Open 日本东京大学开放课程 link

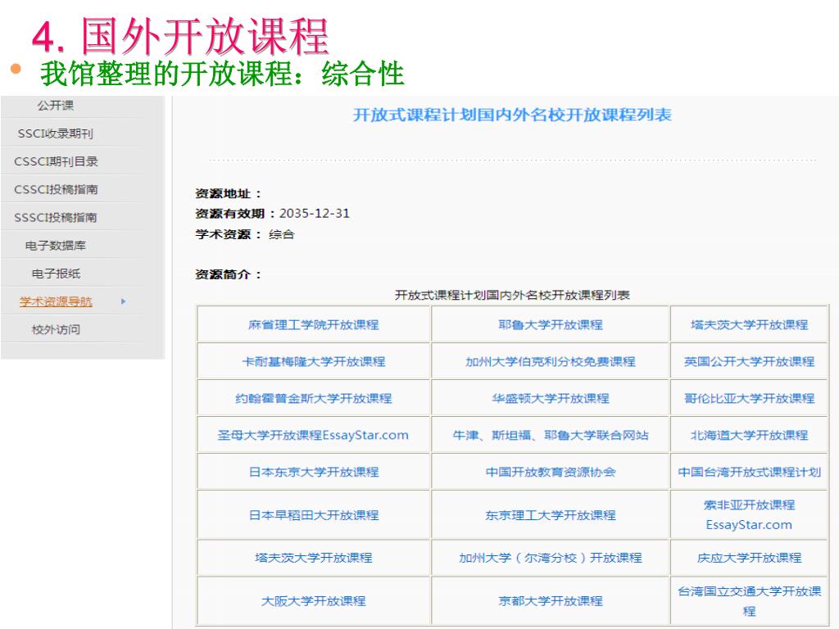(x=314, y=473)
